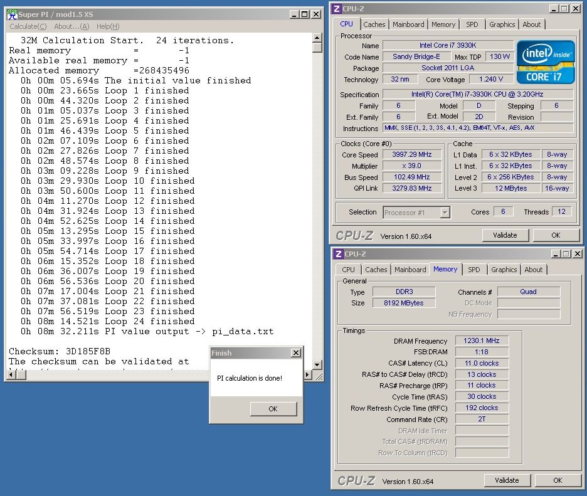
Task: Click Validate in the upper CPU-Z window
Action: (505, 235)
